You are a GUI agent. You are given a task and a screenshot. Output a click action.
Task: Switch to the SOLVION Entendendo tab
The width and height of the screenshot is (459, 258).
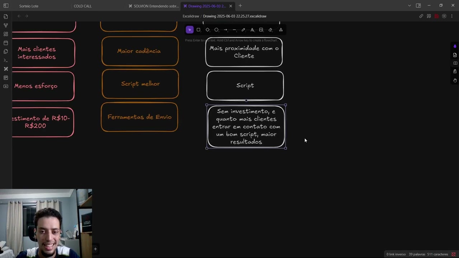click(x=153, y=6)
